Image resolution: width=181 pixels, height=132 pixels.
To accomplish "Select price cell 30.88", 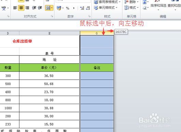I will point(50,108).
